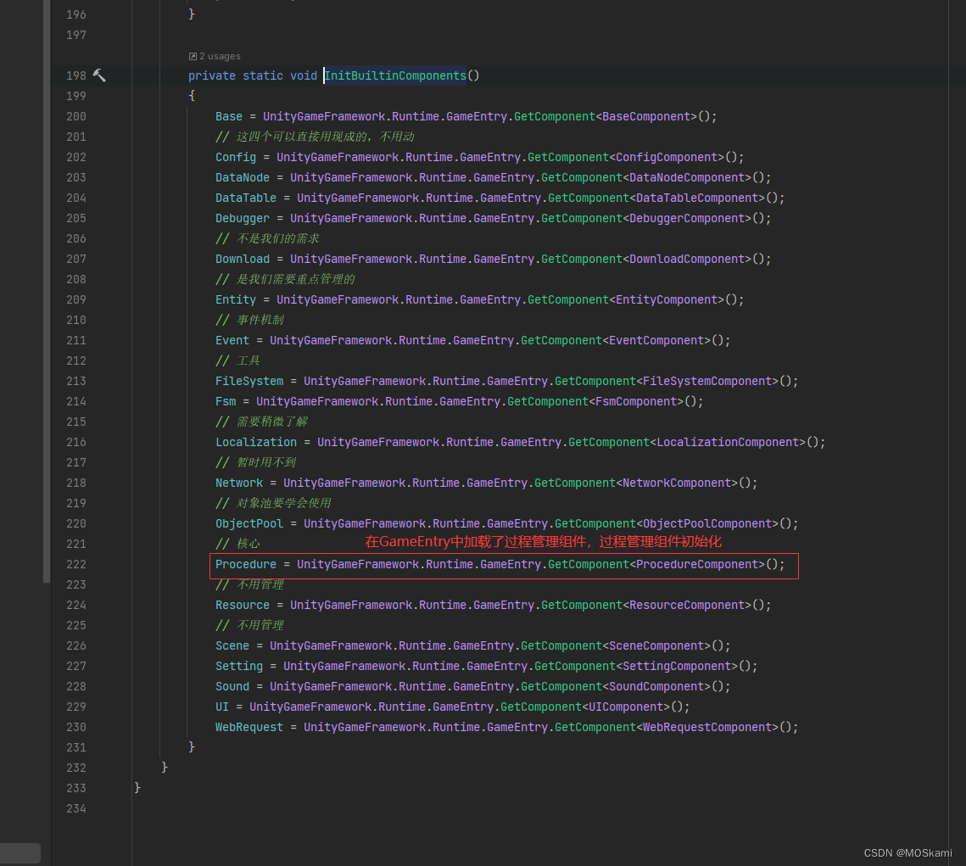Click the hammer gutter icon on line 198

coord(99,75)
